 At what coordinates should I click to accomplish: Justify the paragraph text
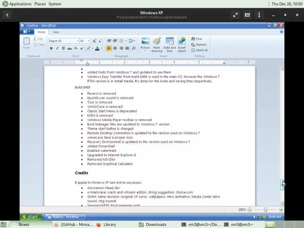[127, 48]
